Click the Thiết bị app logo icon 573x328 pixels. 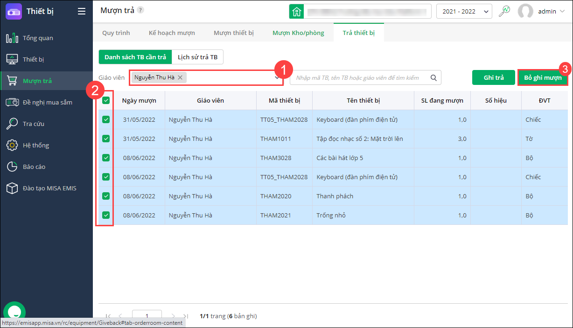pyautogui.click(x=14, y=11)
